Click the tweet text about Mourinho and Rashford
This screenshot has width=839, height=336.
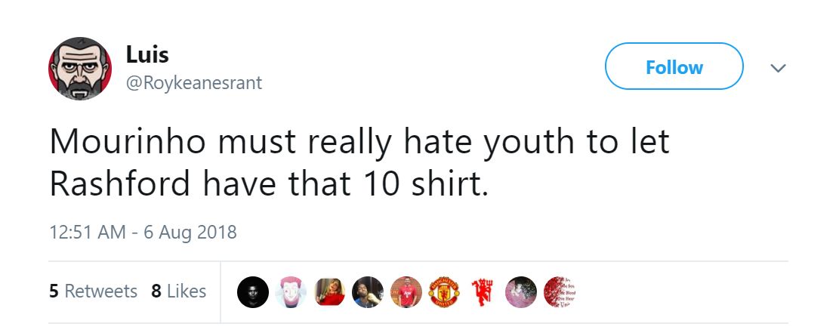pos(359,163)
